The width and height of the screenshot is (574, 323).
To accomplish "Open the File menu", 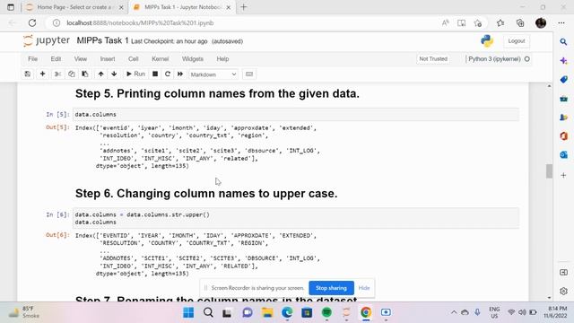I will (x=32, y=59).
